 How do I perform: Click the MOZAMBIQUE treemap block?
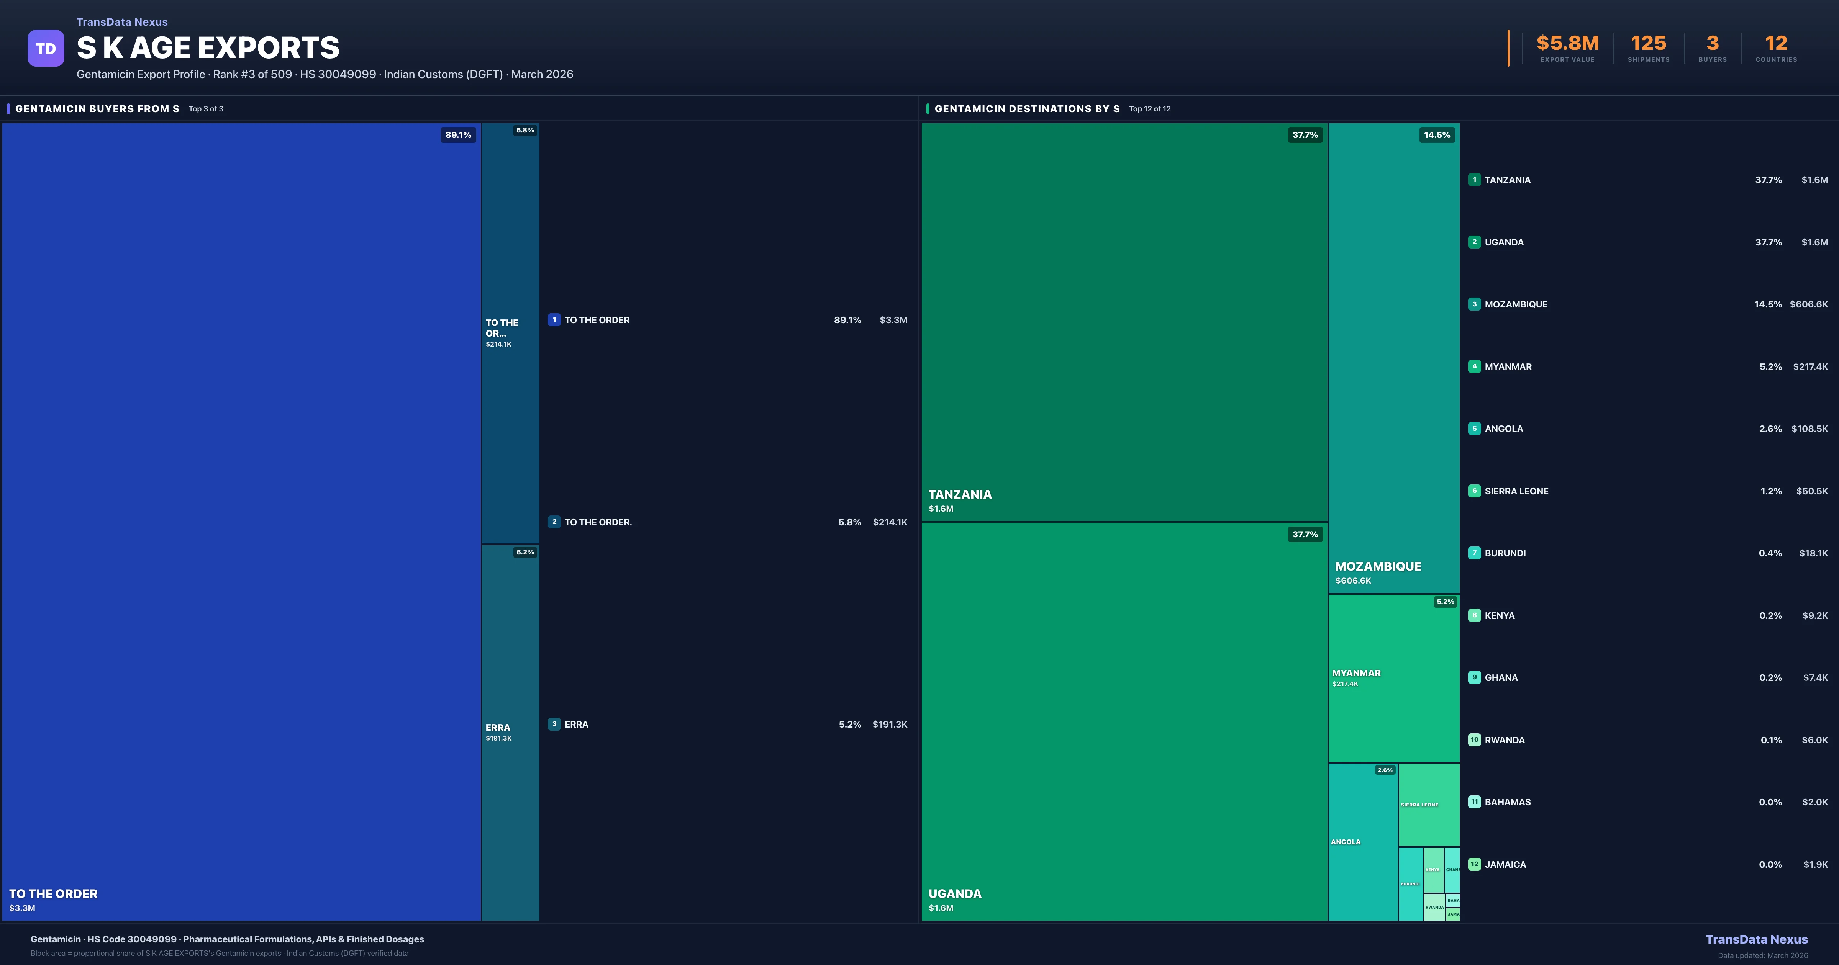[1393, 357]
